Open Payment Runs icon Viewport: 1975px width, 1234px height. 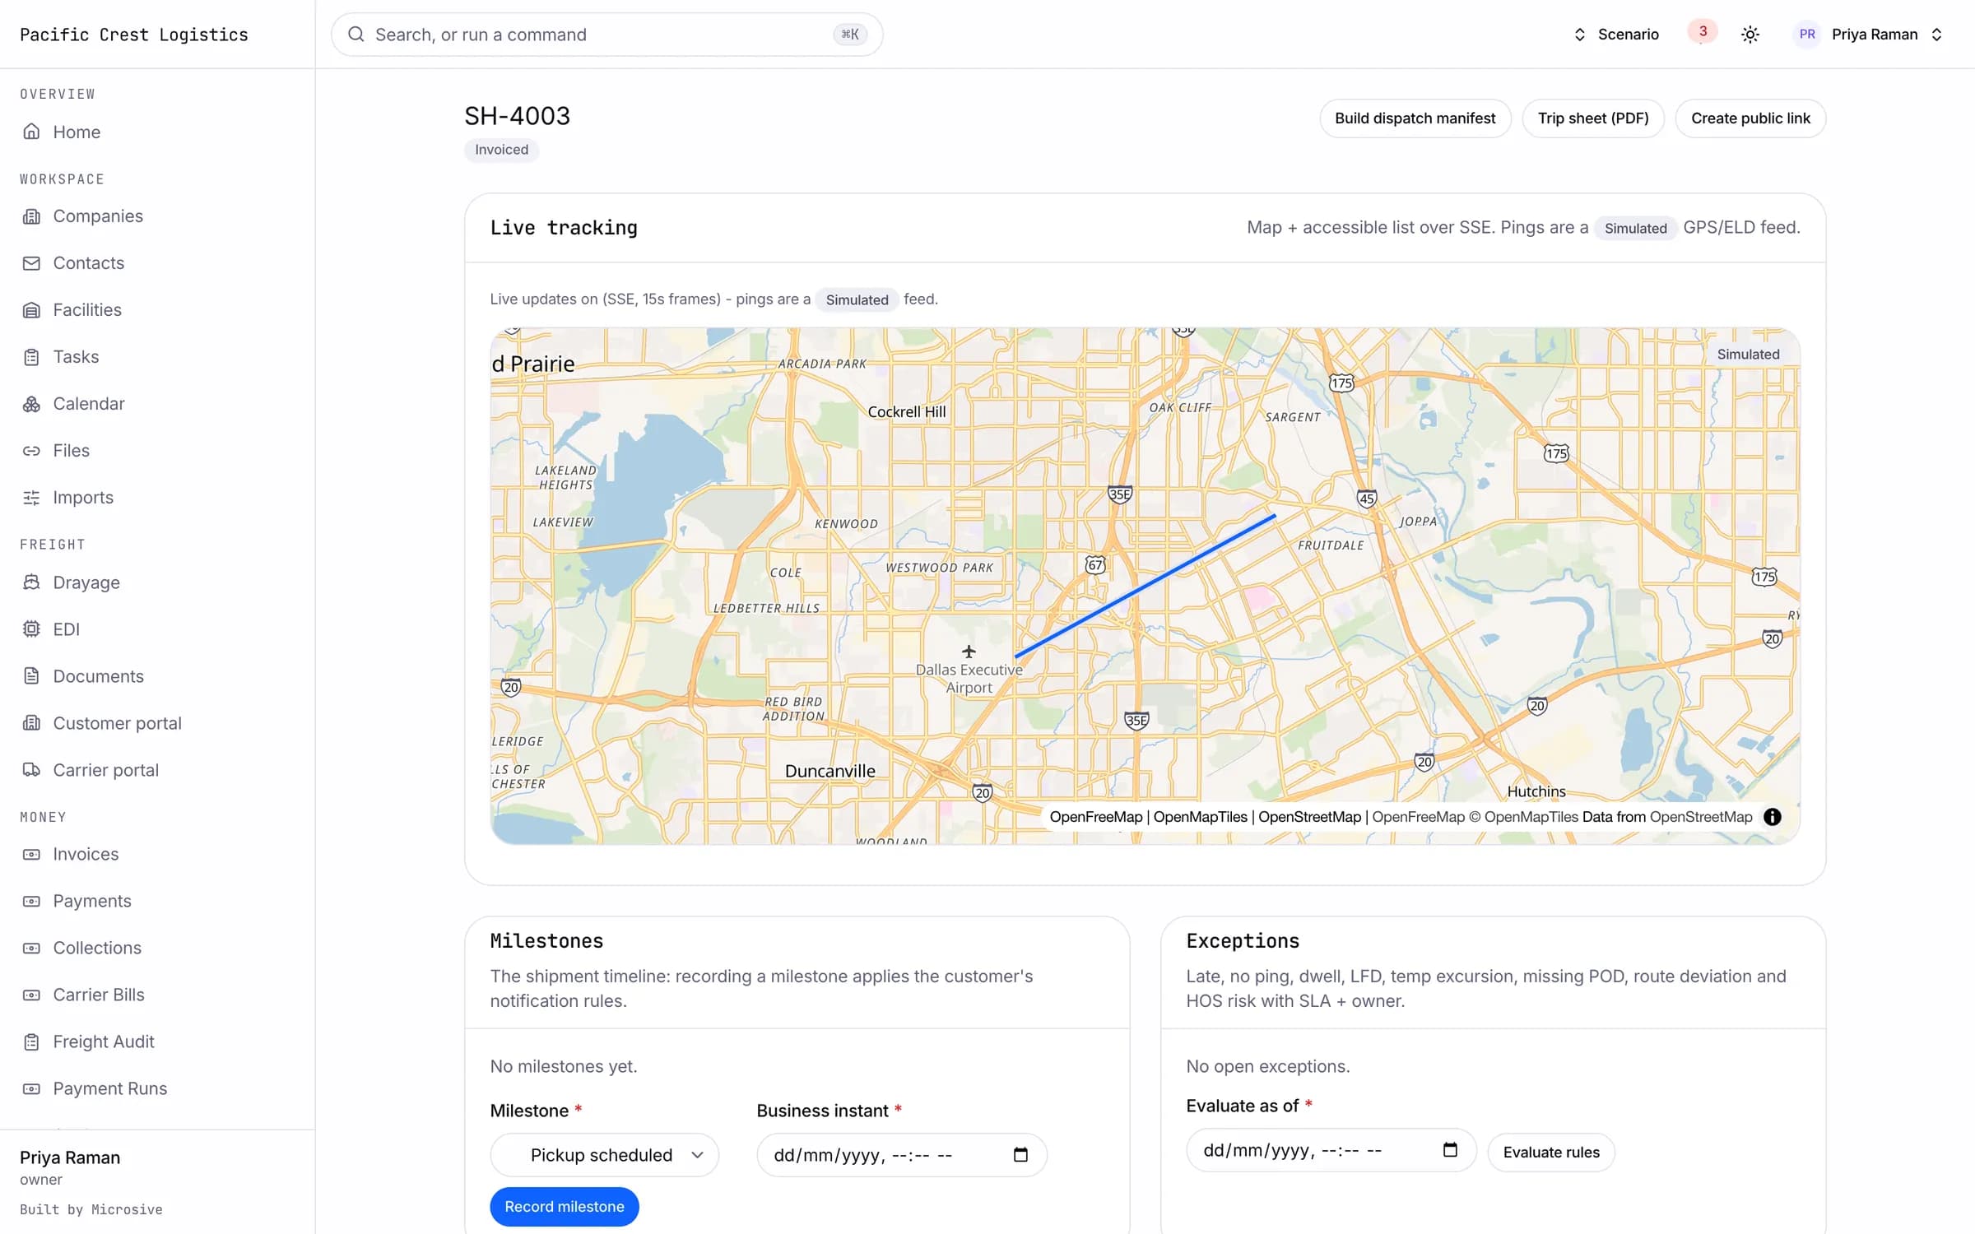31,1089
